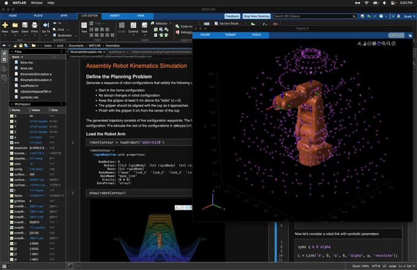Switch to the VIEW ribbon tab
417x270 pixels.
pos(140,16)
